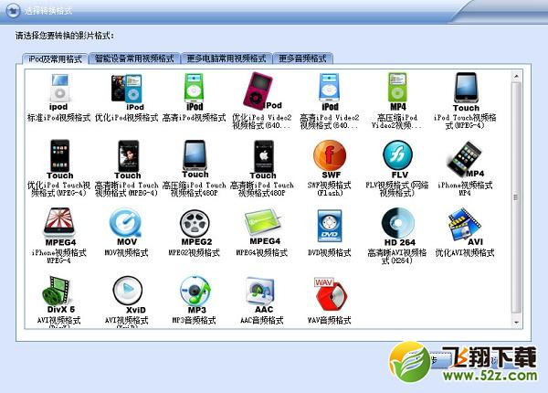548x393 pixels.
Task: Switch to iPod及常用格式 tab
Action: 55,58
